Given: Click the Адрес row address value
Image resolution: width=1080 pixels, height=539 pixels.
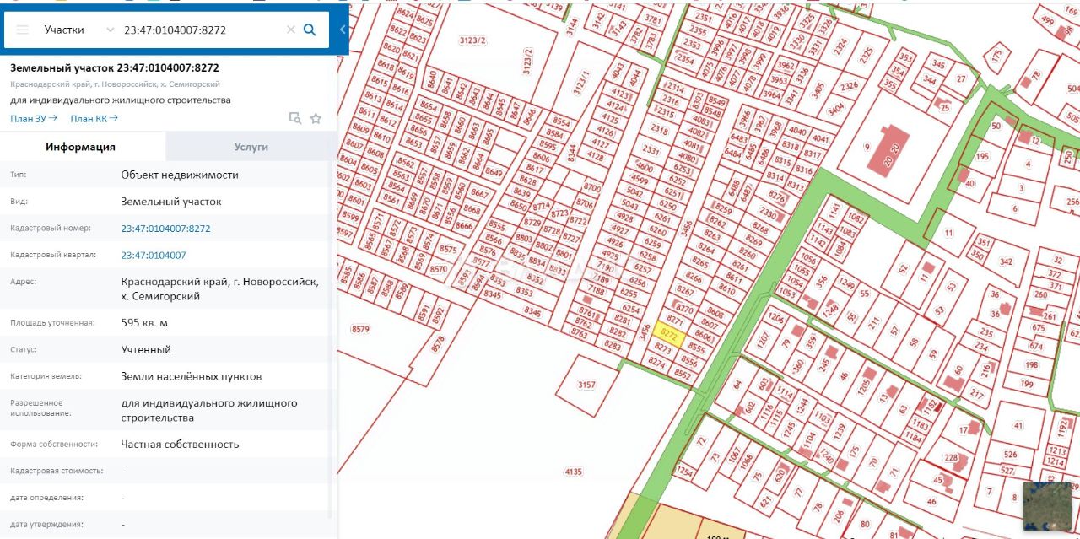Looking at the screenshot, I should tap(220, 289).
